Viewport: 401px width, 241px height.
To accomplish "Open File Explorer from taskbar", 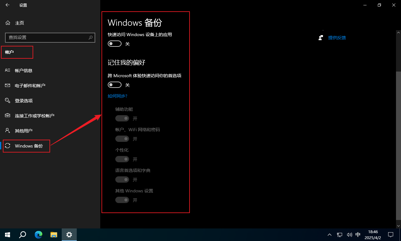I will tap(54, 235).
